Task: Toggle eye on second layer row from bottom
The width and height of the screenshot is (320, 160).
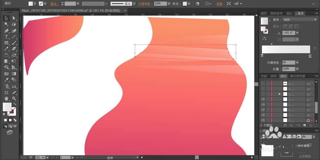Action: (263, 115)
